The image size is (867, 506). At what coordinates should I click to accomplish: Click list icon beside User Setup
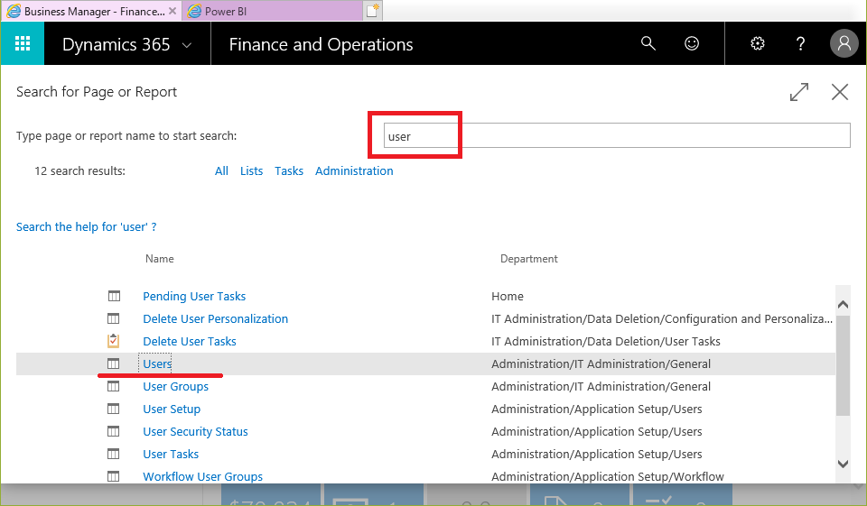coord(114,409)
